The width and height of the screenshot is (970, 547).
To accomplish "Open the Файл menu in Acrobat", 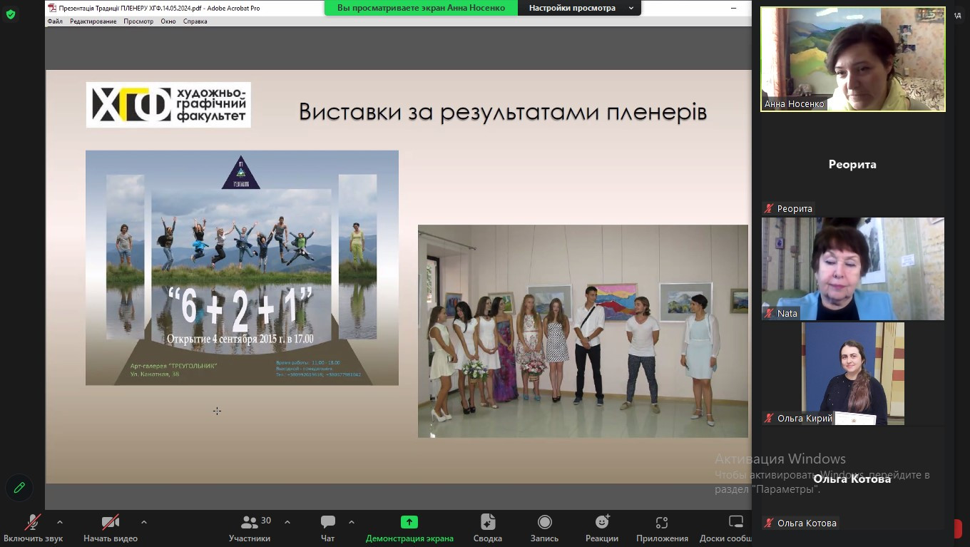I will pos(55,21).
